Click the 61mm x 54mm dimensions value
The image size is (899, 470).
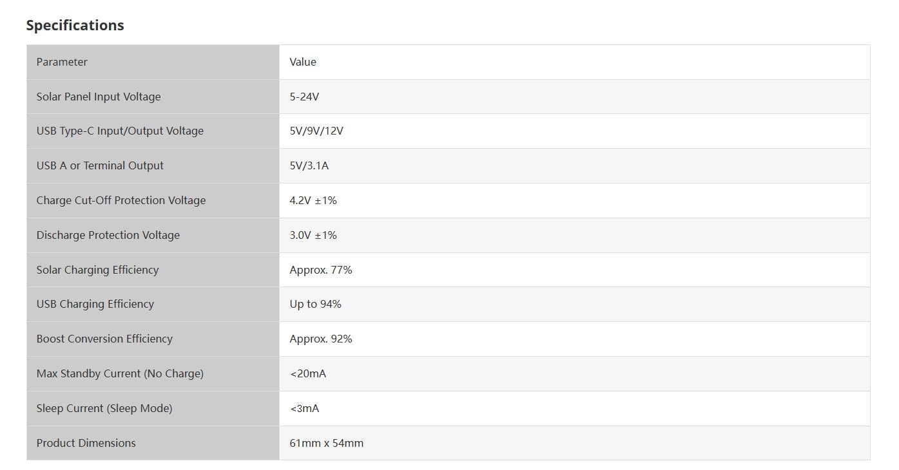(x=327, y=443)
